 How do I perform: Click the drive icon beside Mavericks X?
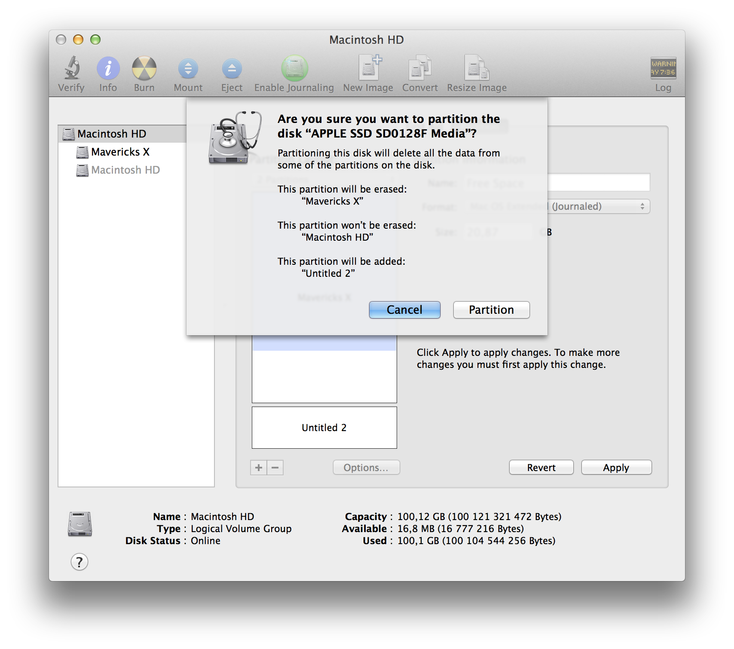[x=82, y=152]
